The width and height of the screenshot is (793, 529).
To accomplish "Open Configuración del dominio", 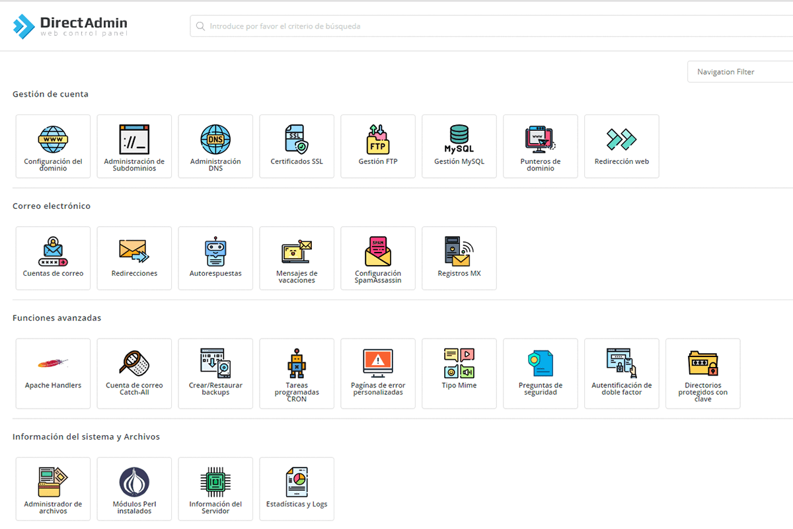I will click(x=53, y=146).
